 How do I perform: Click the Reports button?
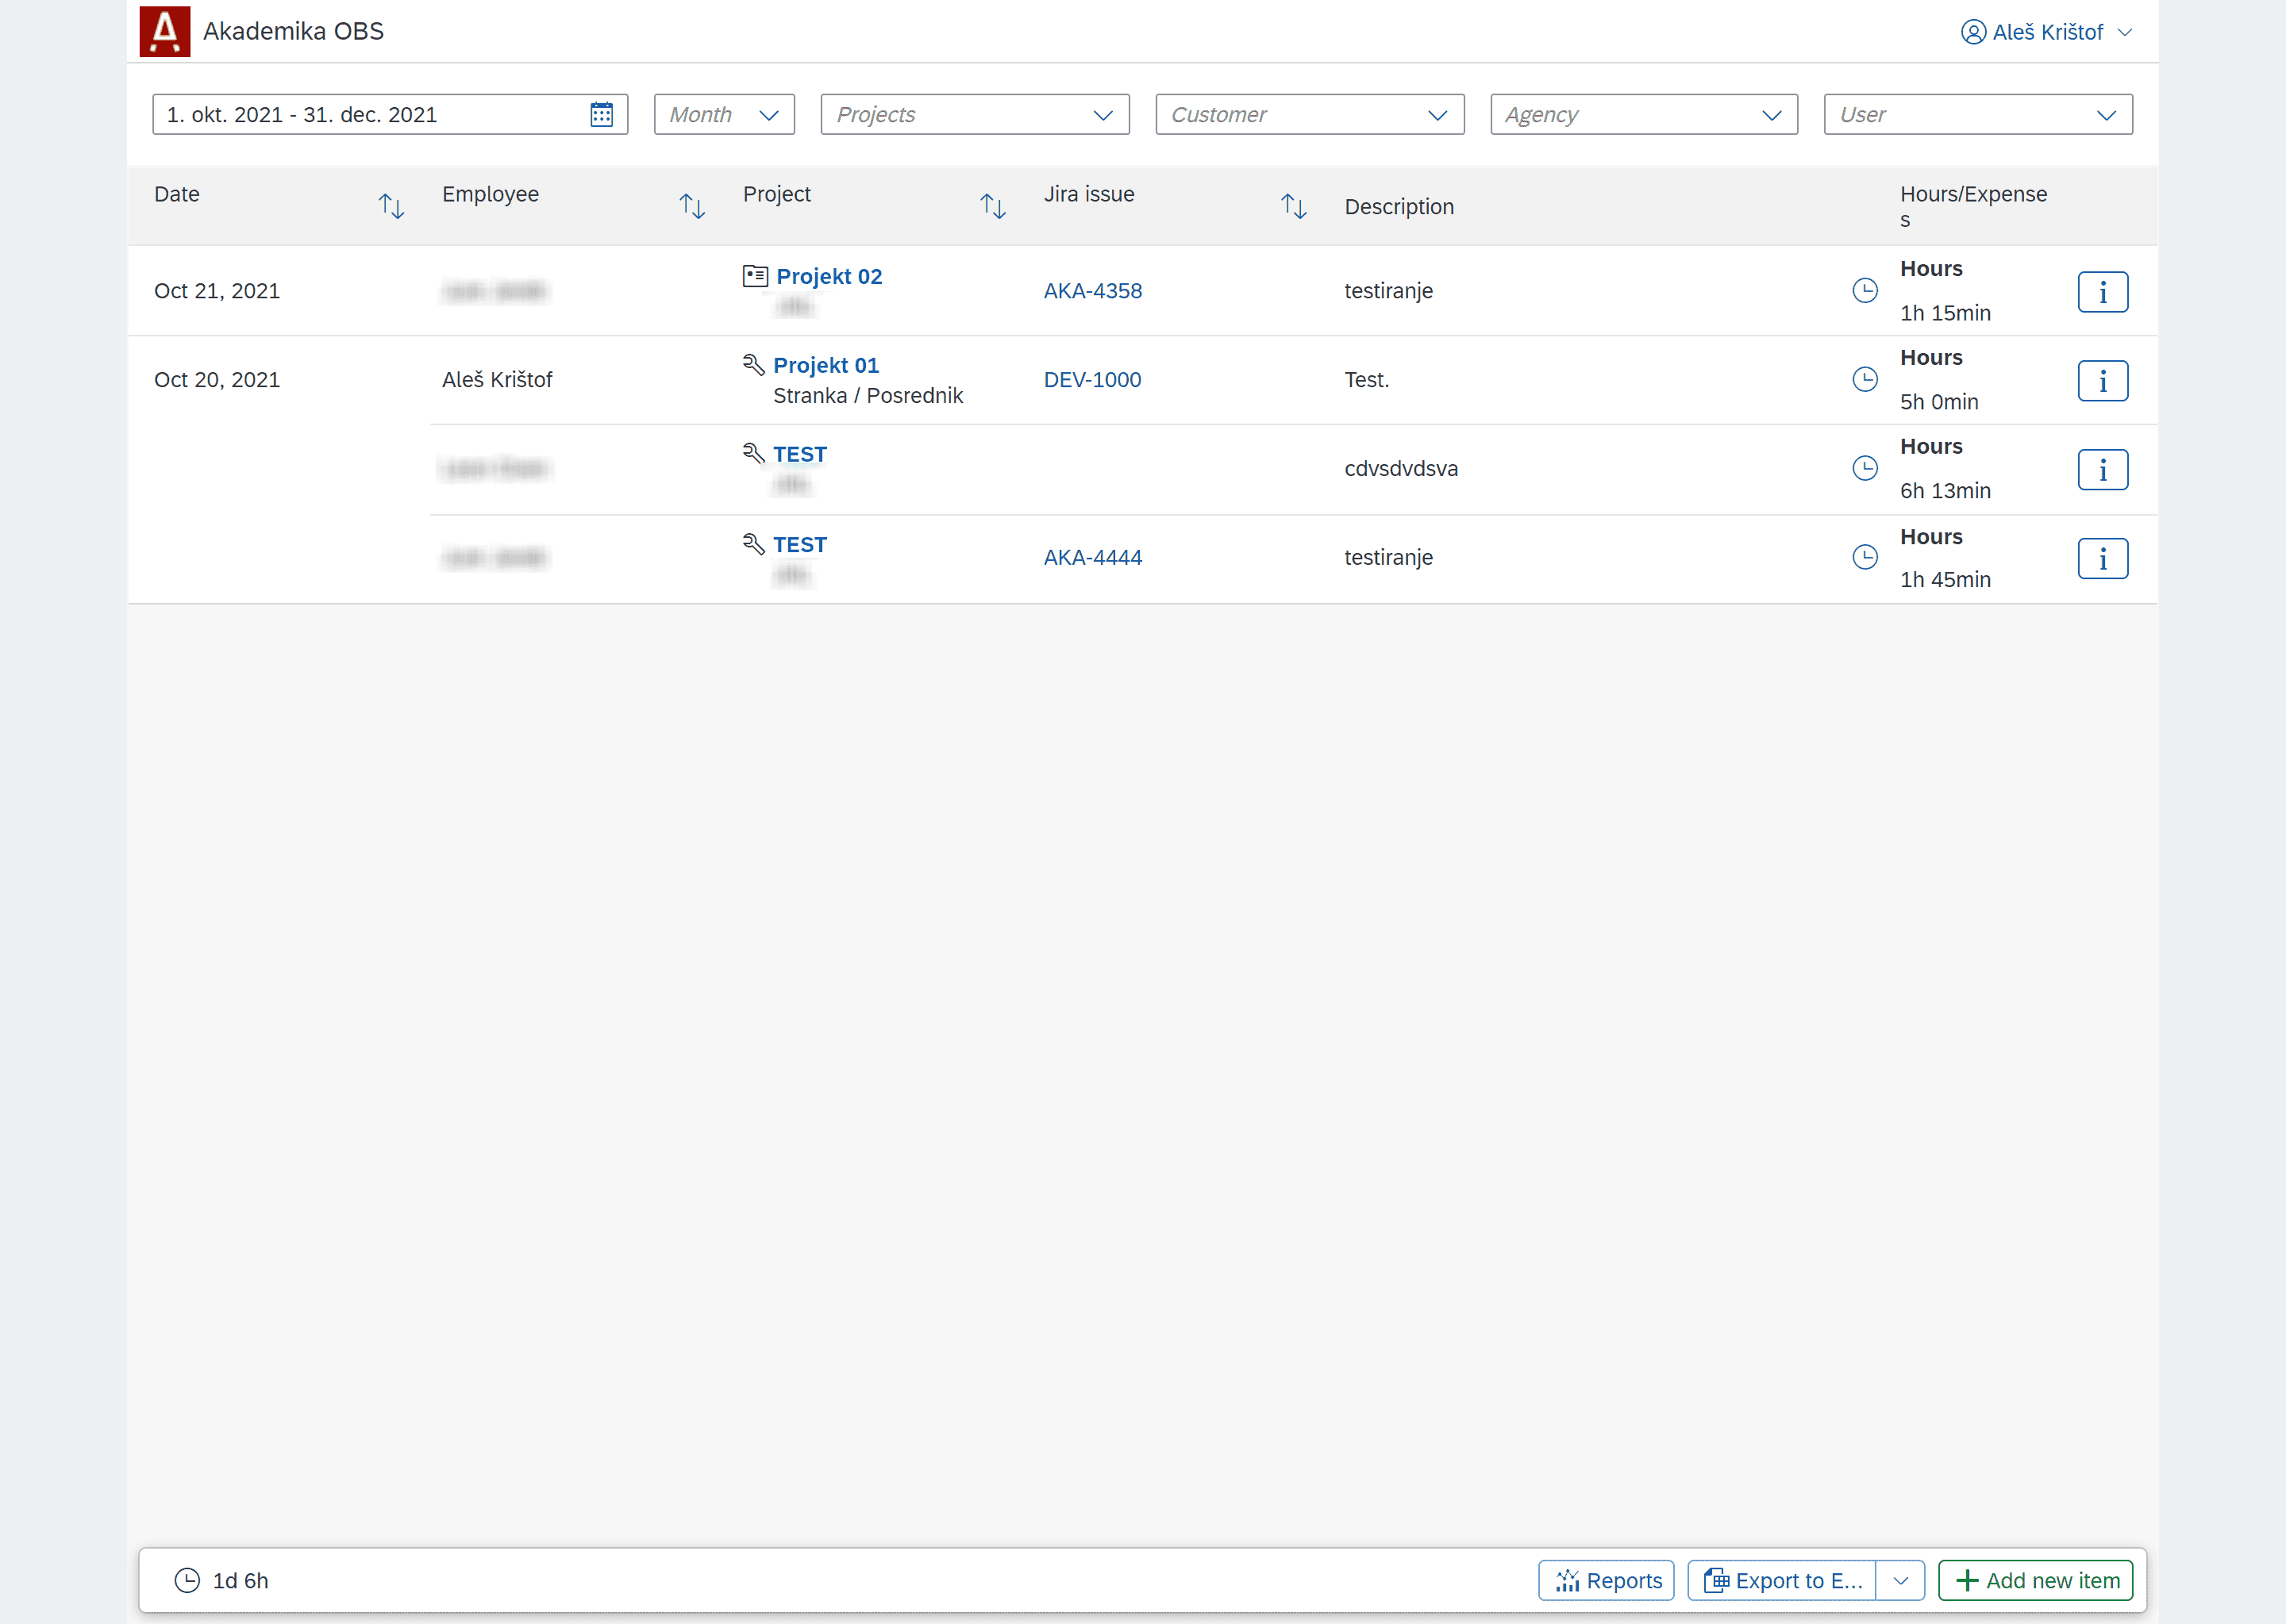tap(1607, 1580)
